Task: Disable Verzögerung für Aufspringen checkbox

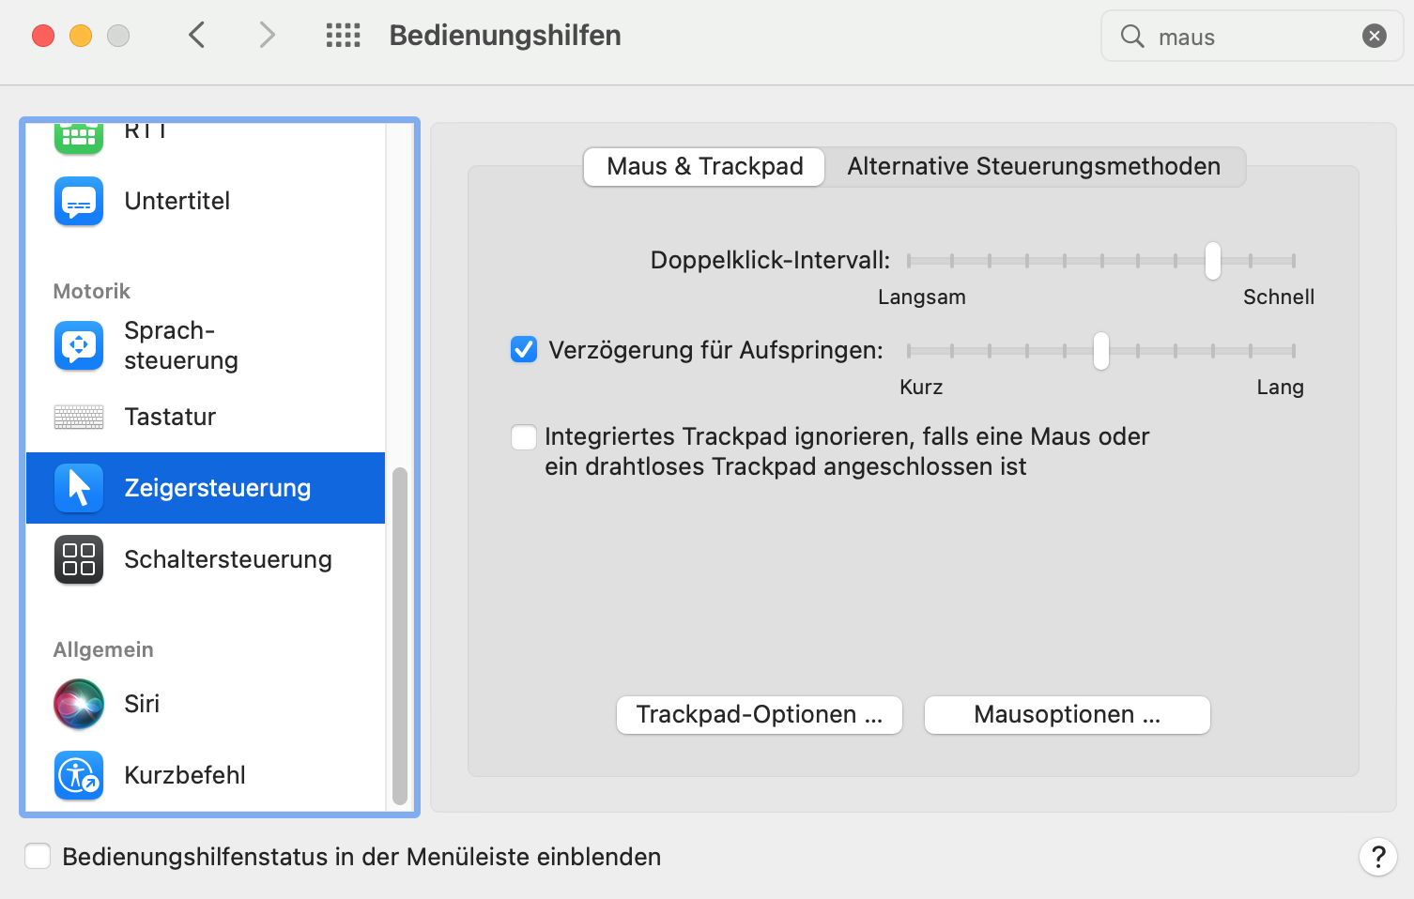Action: (x=524, y=350)
